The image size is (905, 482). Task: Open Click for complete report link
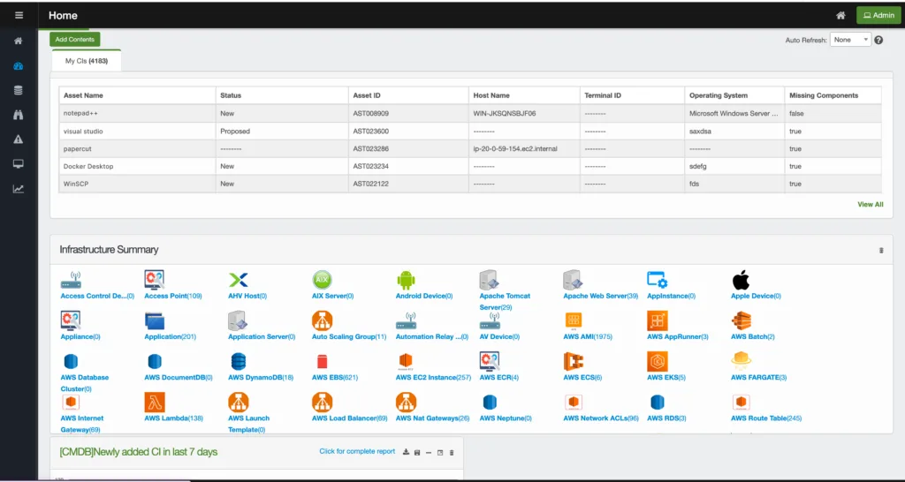tap(357, 451)
